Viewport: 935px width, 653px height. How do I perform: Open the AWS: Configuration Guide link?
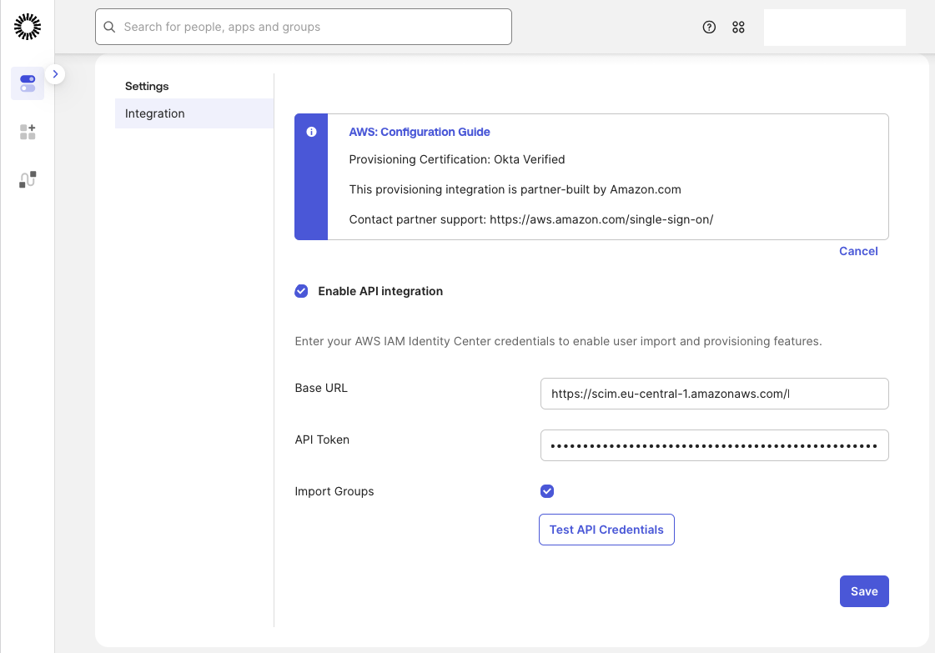click(x=420, y=132)
